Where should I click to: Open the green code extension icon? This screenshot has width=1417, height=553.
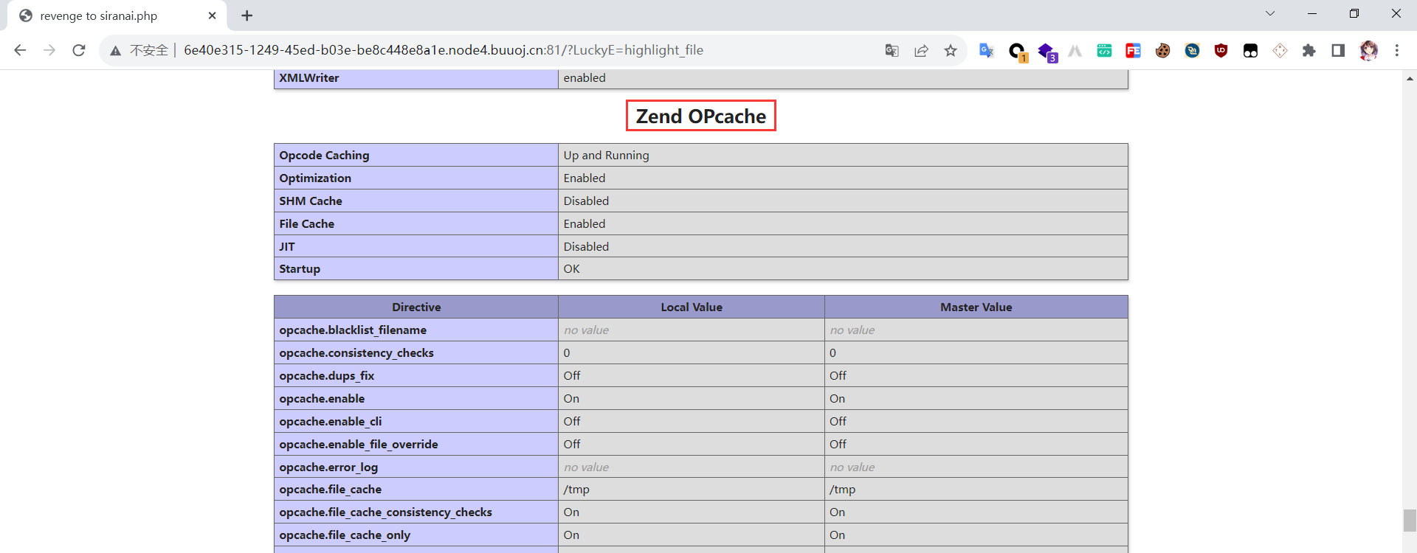(x=1104, y=50)
